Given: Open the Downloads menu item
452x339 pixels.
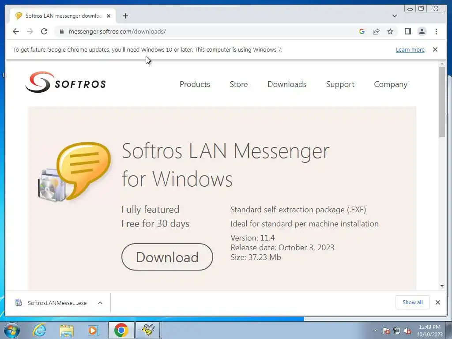Looking at the screenshot, I should pos(287,84).
